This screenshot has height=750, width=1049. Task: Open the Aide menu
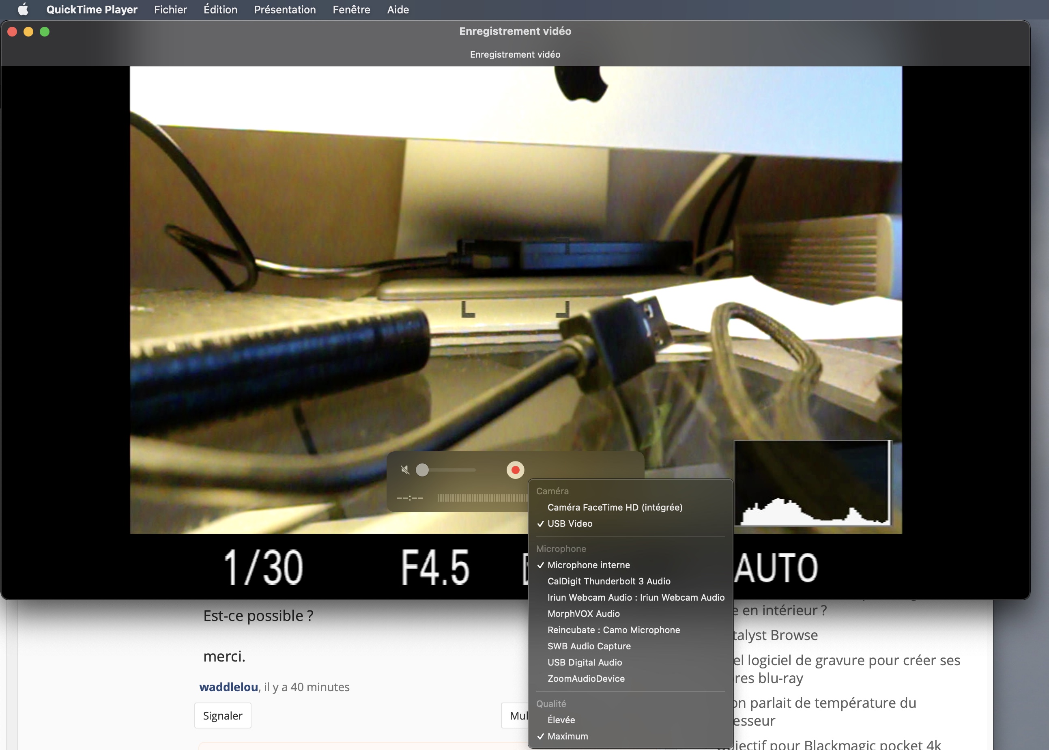point(398,10)
